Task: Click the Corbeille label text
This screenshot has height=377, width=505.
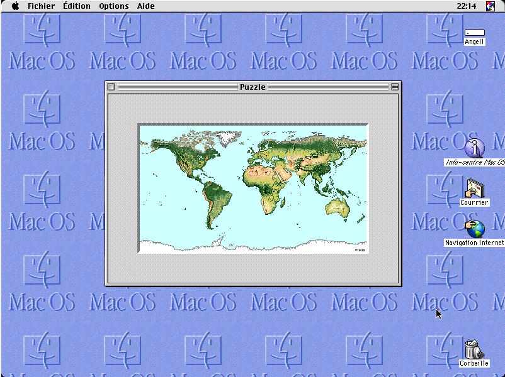Action: (x=474, y=363)
